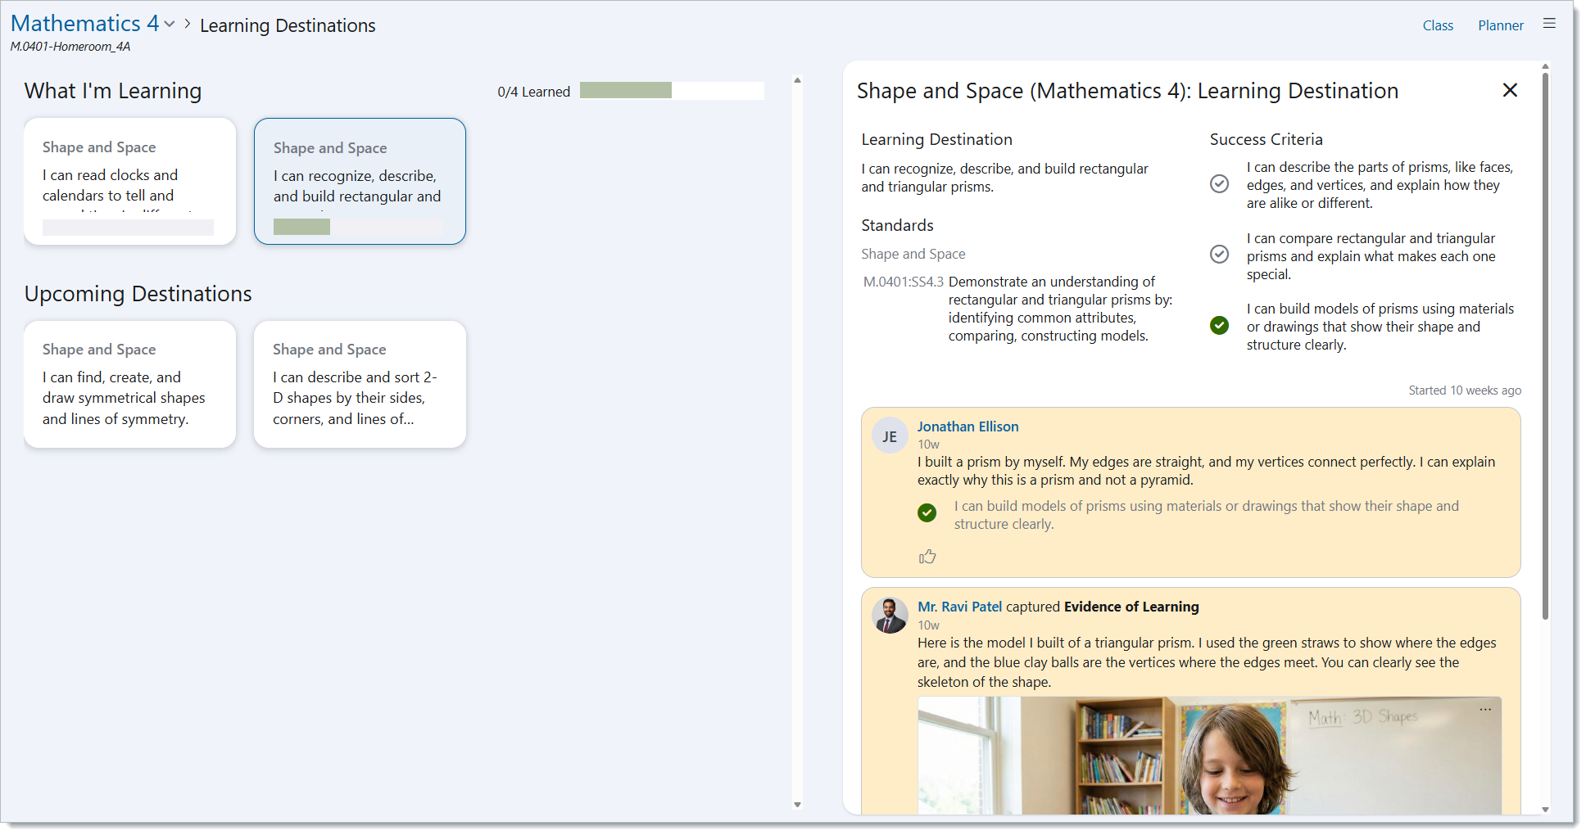Click Mr. Ravi Patel's profile picture

pyautogui.click(x=889, y=615)
